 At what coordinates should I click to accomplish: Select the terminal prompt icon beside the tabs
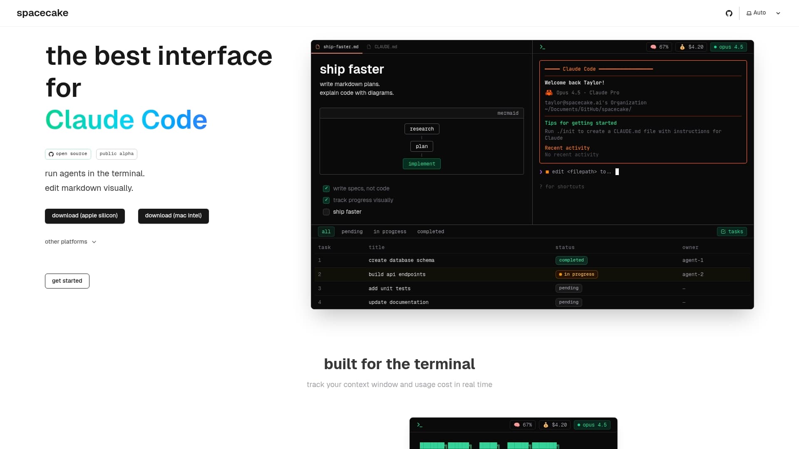[x=543, y=47]
